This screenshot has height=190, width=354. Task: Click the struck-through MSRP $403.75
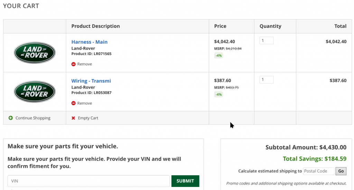pos(232,87)
